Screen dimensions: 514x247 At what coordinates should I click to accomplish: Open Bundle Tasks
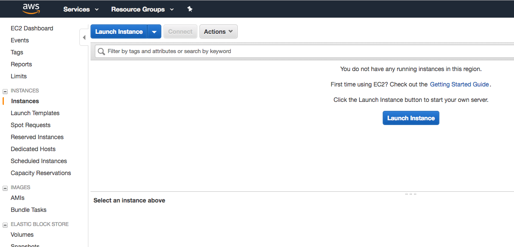pyautogui.click(x=28, y=210)
